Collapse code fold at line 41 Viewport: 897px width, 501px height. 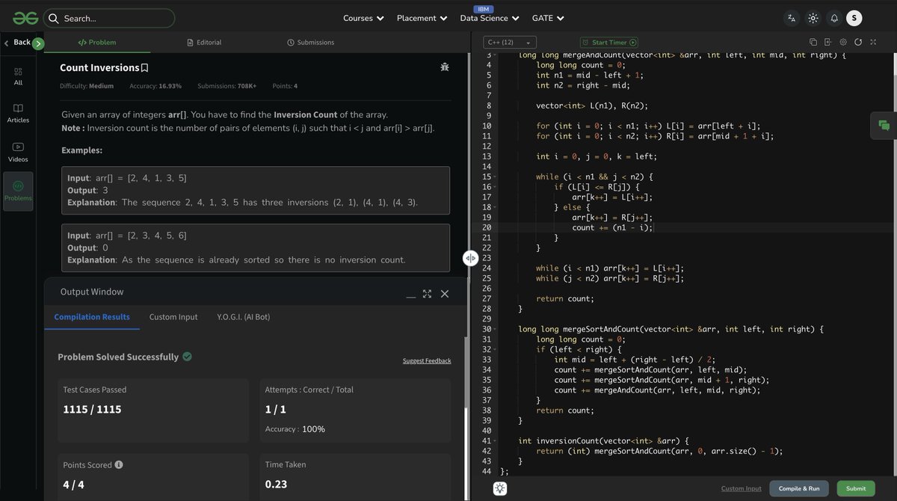click(x=496, y=441)
